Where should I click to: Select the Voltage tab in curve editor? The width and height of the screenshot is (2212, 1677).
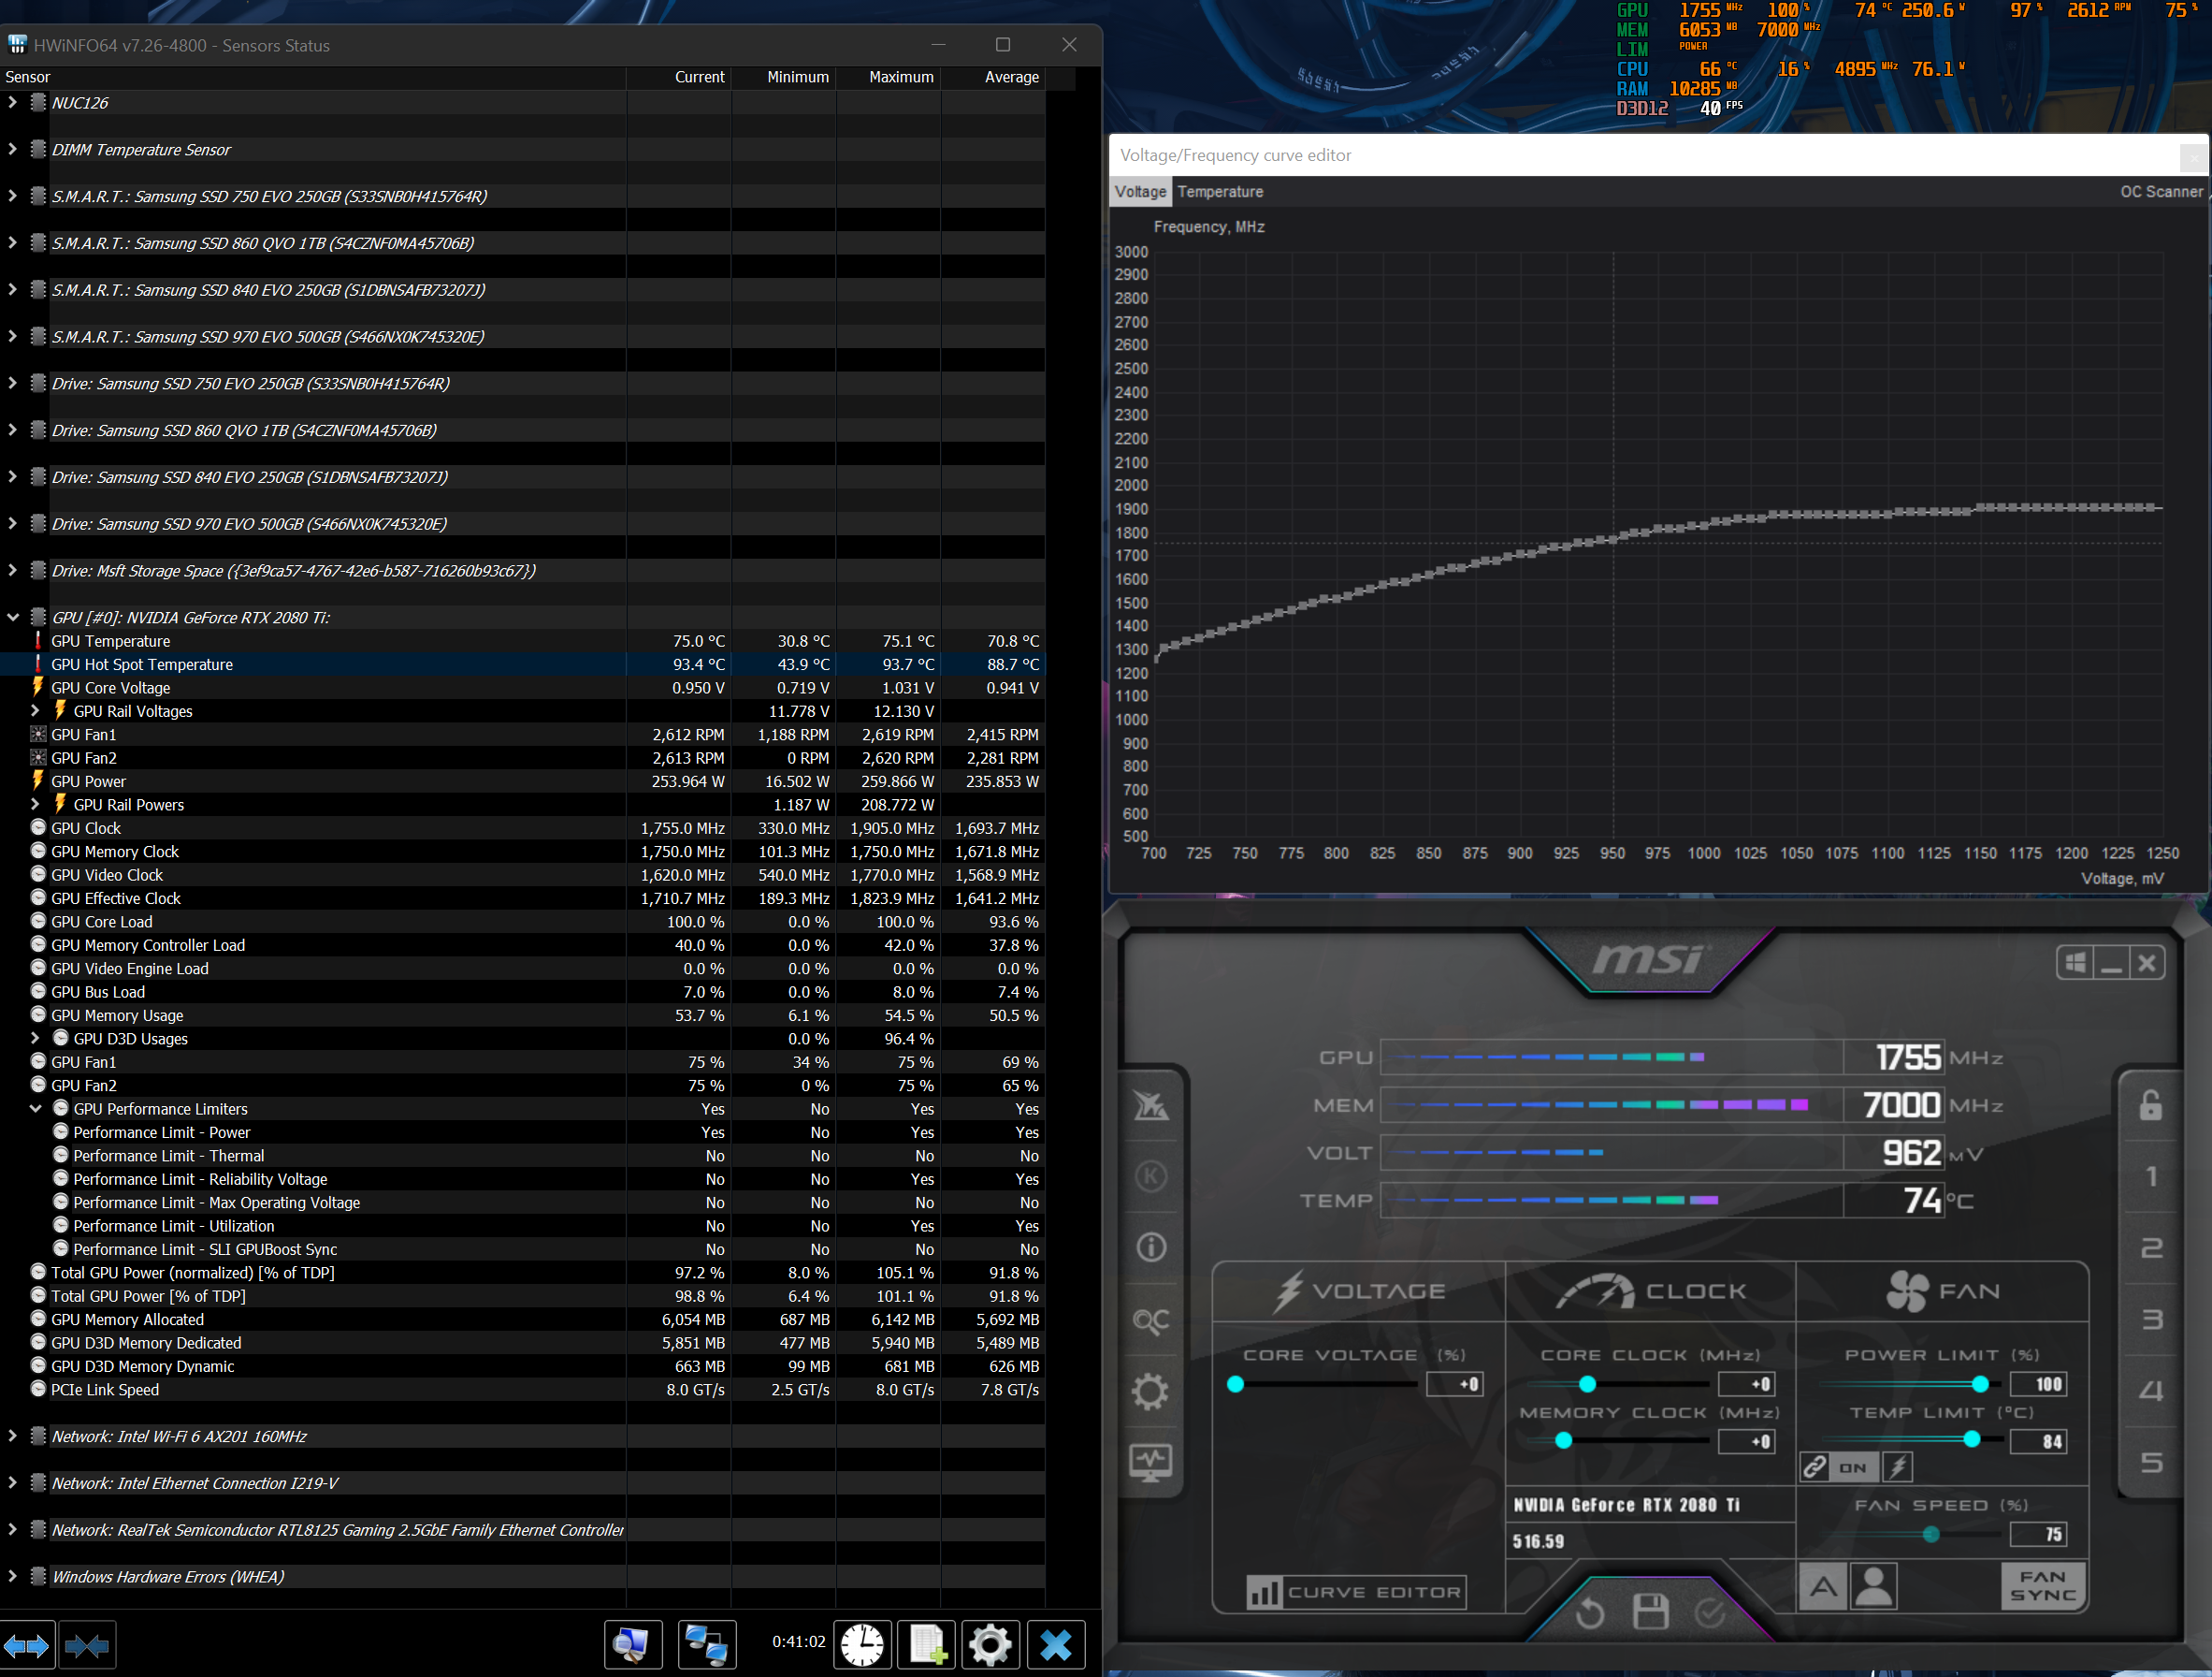click(1140, 191)
